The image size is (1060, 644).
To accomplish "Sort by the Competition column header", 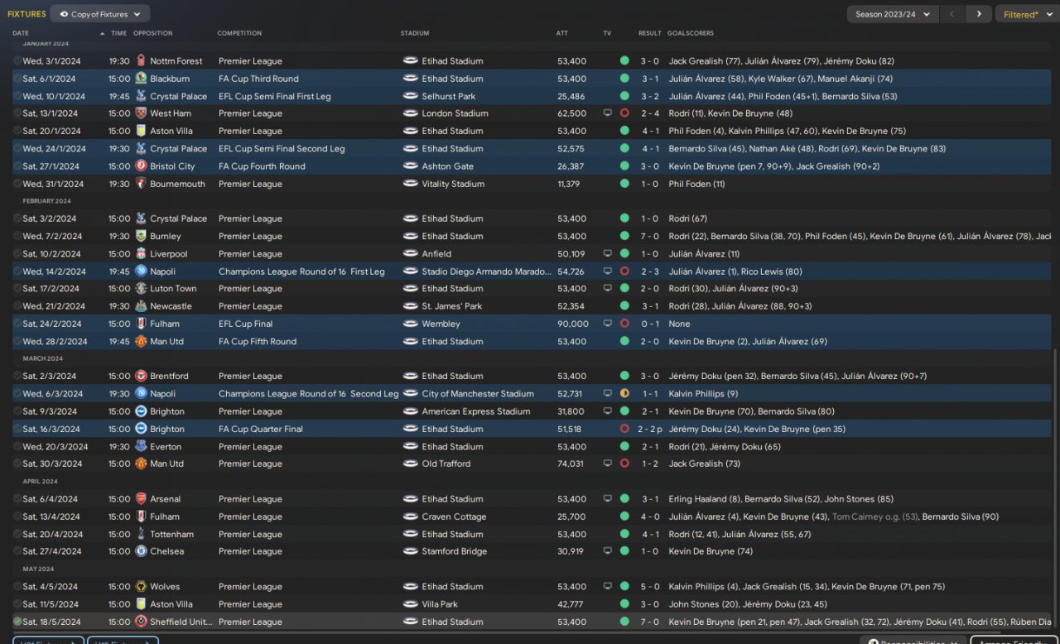I will 239,33.
